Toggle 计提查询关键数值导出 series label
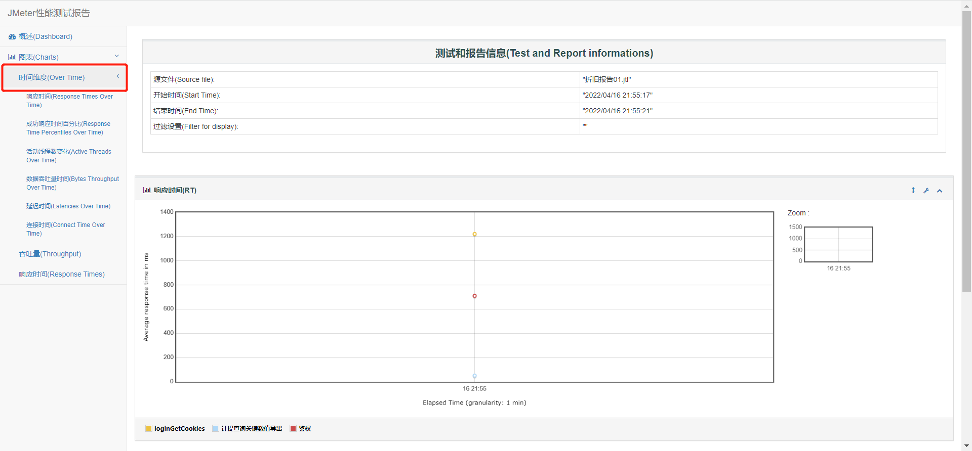This screenshot has width=972, height=451. (x=252, y=428)
